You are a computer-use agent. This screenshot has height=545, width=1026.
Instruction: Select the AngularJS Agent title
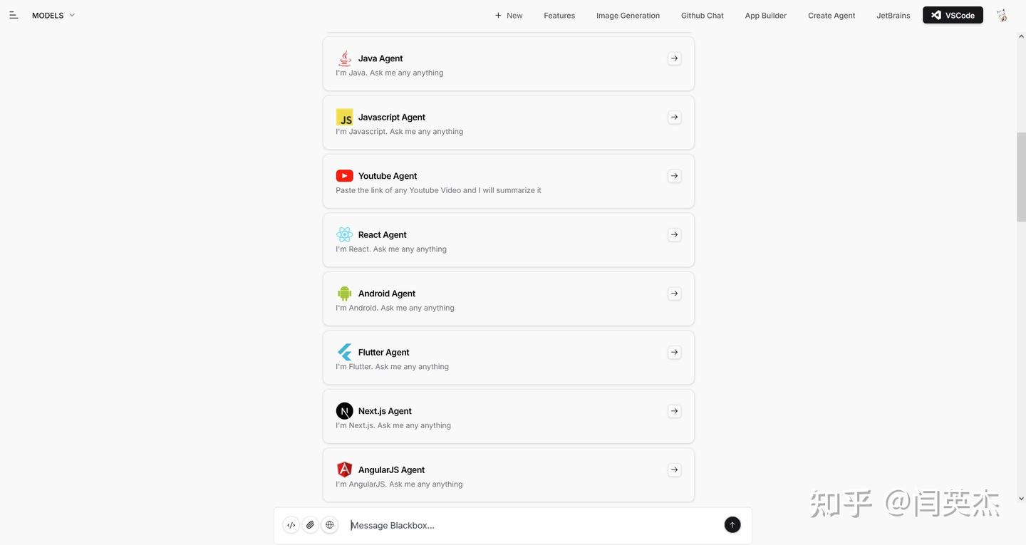click(391, 469)
